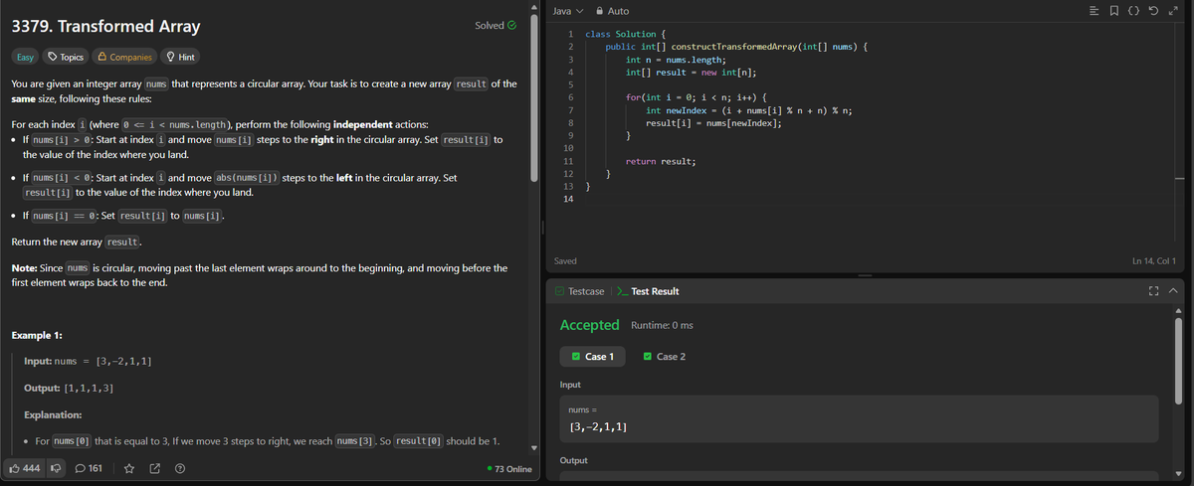Click the return result; code line
Image resolution: width=1194 pixels, height=486 pixels.
[661, 161]
